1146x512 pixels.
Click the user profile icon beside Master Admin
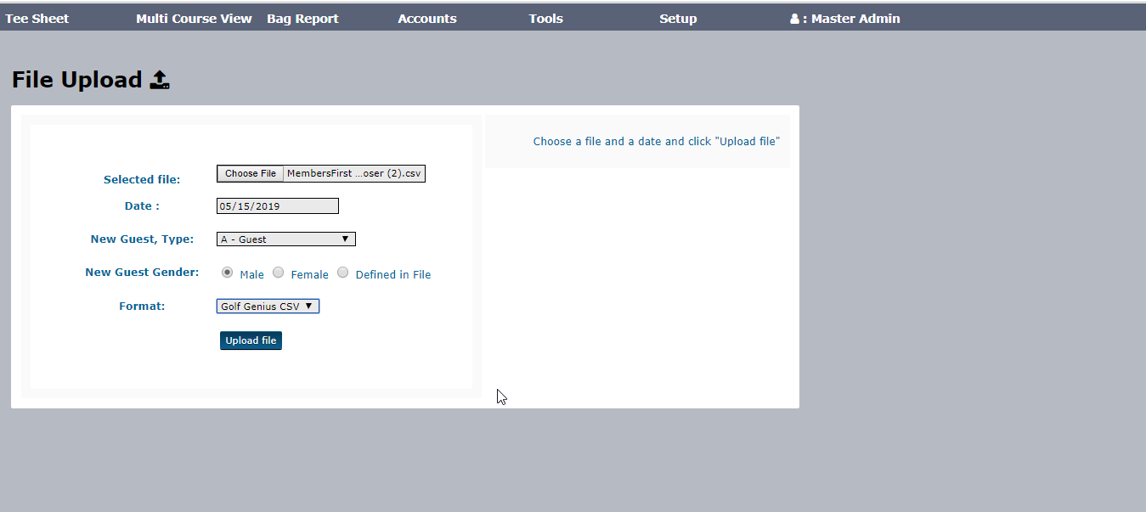coord(794,19)
